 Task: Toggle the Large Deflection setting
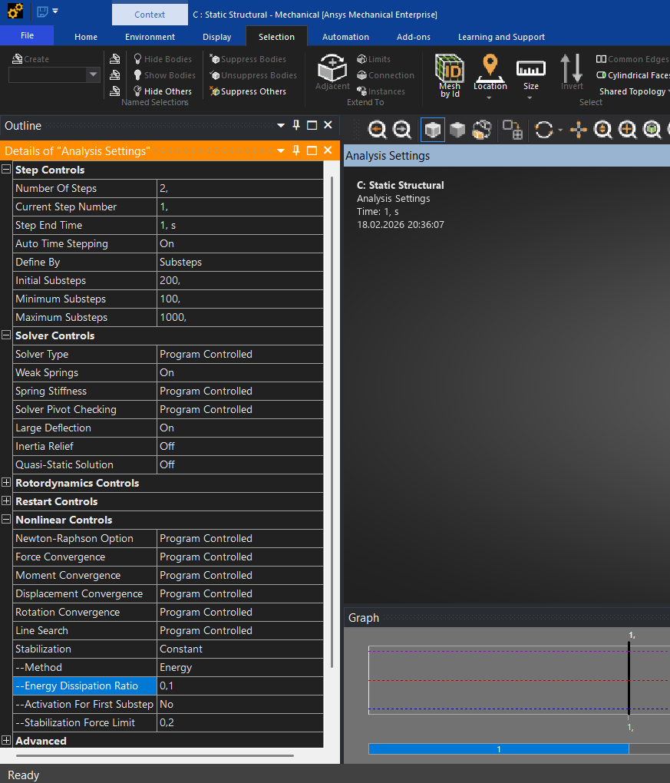coord(239,428)
